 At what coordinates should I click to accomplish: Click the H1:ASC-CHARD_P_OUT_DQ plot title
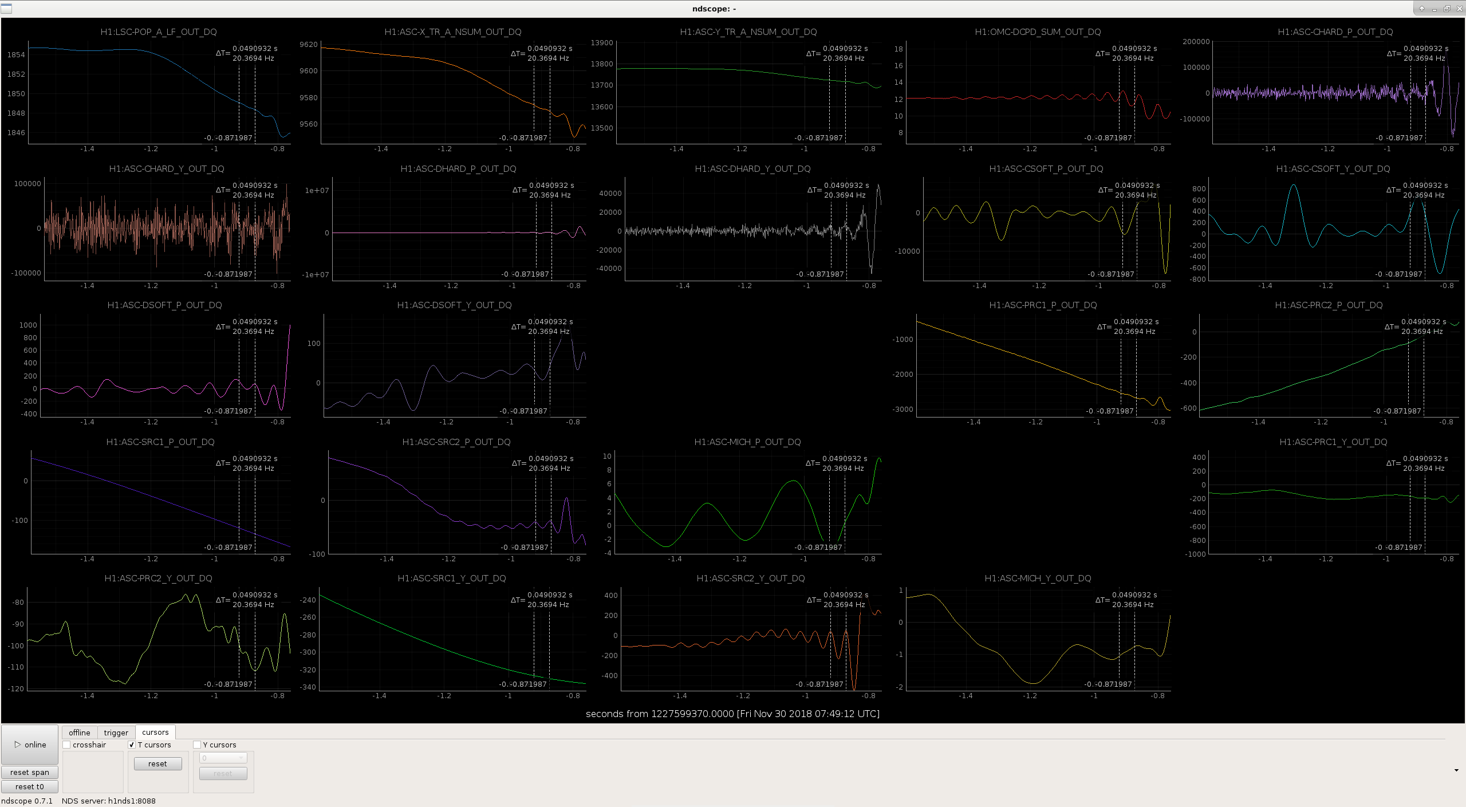[x=1335, y=32]
